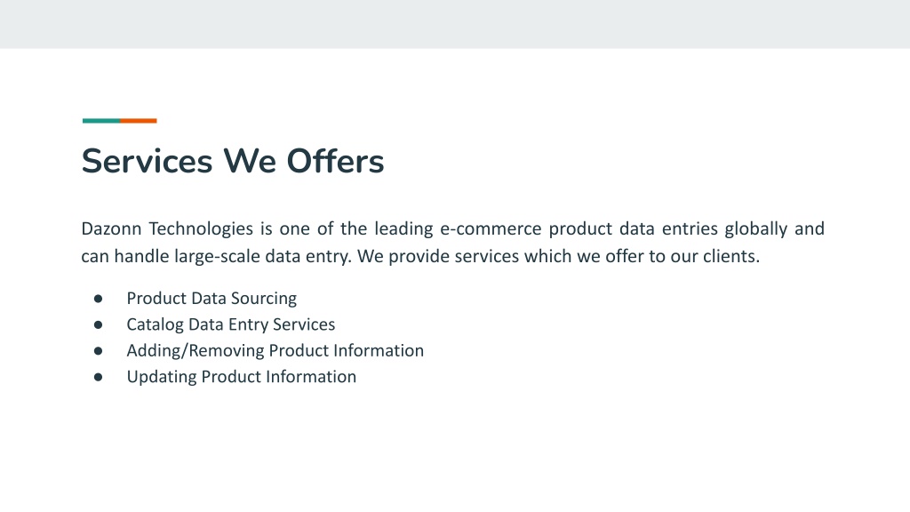Click the bullet dot beside Product Data Sourcing
910x512 pixels.
tap(98, 299)
